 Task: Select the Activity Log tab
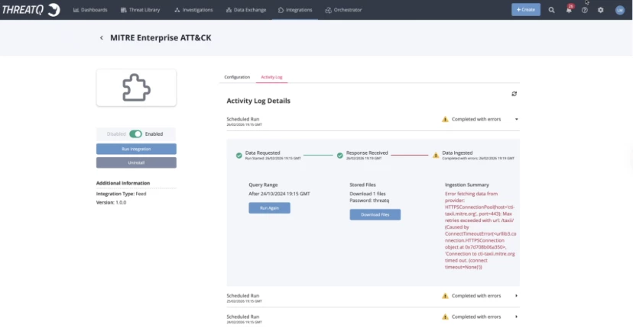click(x=271, y=77)
